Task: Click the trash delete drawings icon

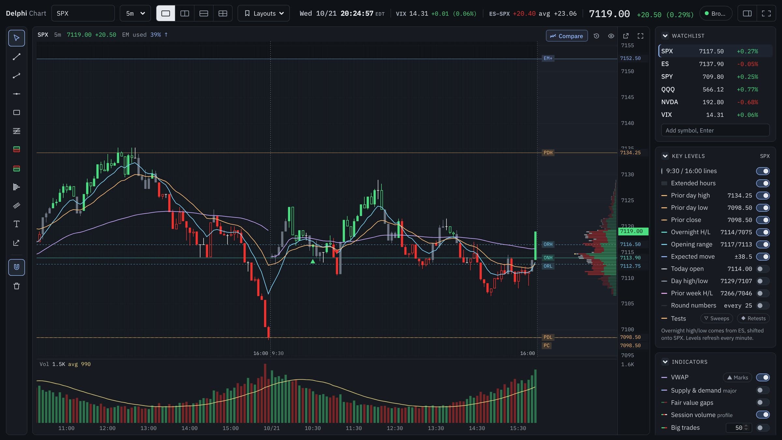Action: (x=16, y=286)
